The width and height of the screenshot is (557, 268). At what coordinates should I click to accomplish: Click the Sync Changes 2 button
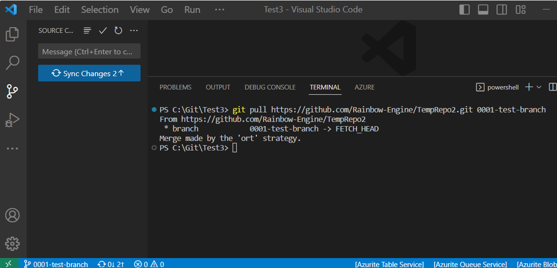pyautogui.click(x=89, y=73)
